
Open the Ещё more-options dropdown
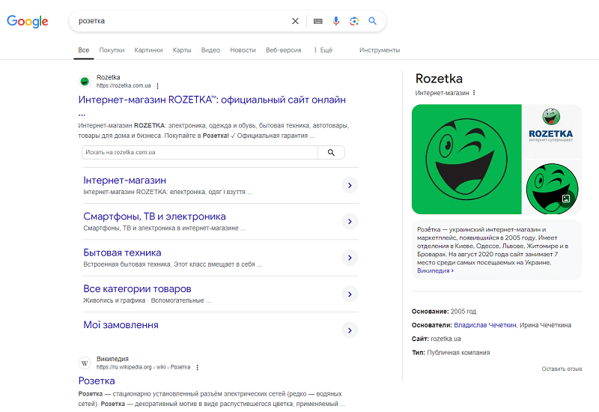point(323,50)
